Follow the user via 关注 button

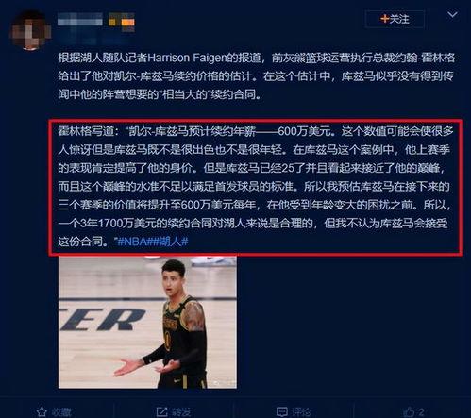coord(395,19)
